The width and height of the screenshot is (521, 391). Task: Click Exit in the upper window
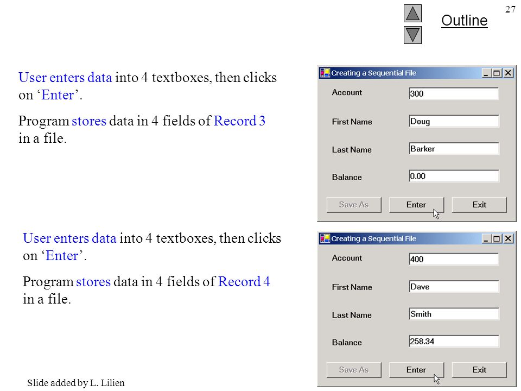point(479,205)
